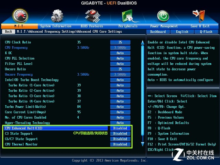Viewport: 220px width, 165px height.
Task: Launch Q-Flash utility button
Action: pyautogui.click(x=206, y=32)
